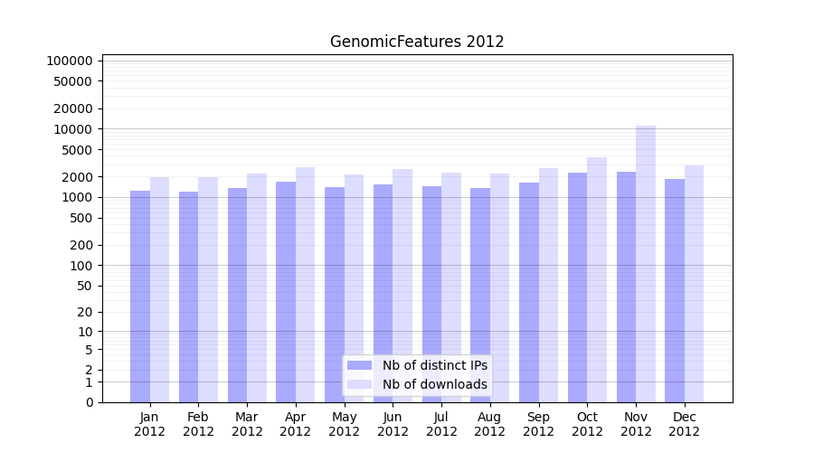814x452 pixels.
Task: Click the May 2012 x-axis label
Action: pyautogui.click(x=344, y=424)
